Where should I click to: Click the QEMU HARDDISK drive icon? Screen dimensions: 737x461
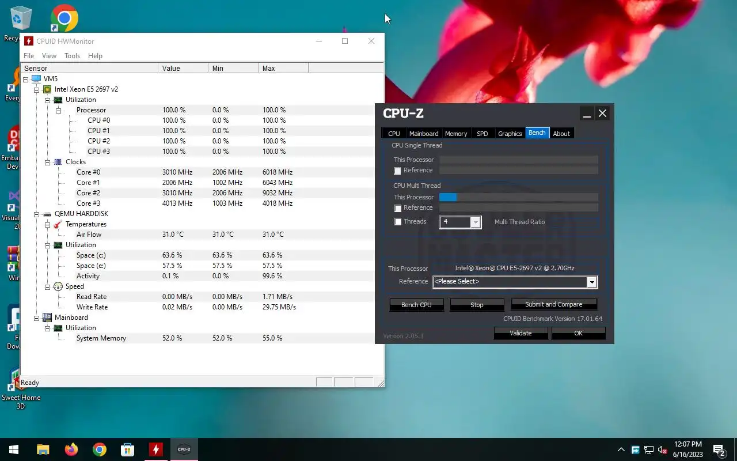pos(47,214)
